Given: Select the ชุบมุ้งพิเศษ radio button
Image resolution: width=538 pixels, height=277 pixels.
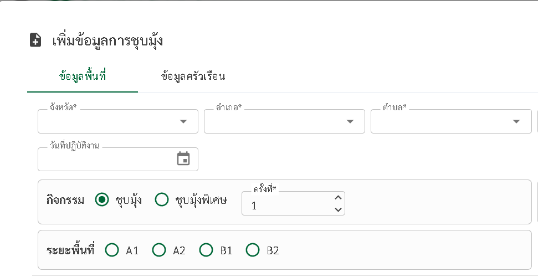Looking at the screenshot, I should point(162,199).
